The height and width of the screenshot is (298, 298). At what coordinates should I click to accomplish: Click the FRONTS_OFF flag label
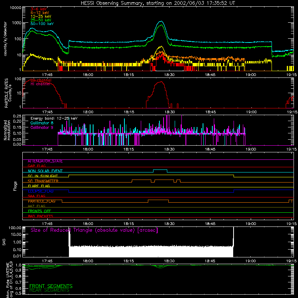coord(39,211)
